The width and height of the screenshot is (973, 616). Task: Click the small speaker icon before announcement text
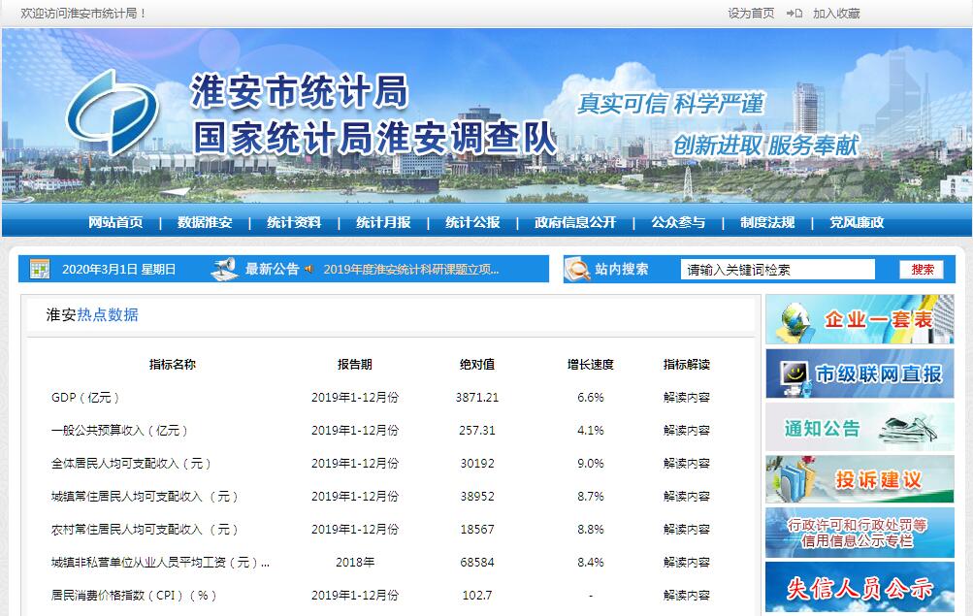click(x=309, y=269)
